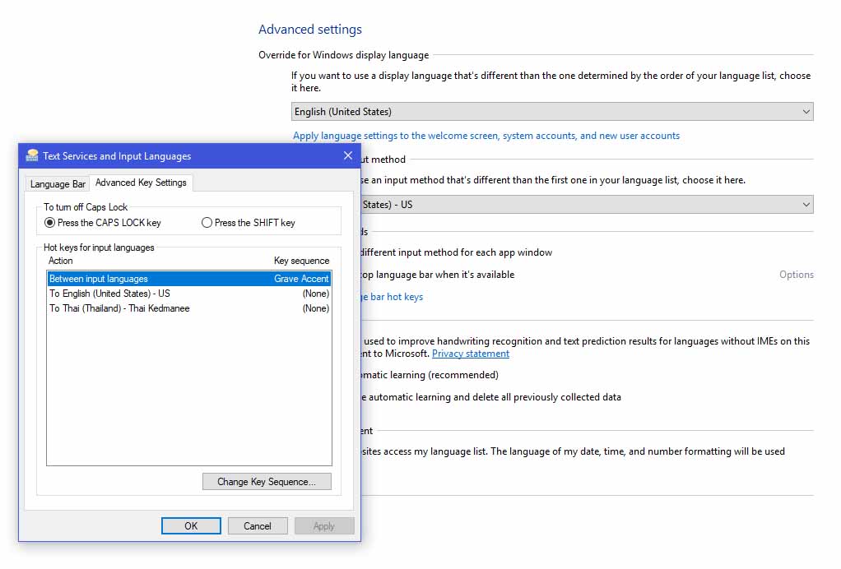Viewport: 841px width, 569px height.
Task: Select Press the SHIFT key option
Action: 249,223
